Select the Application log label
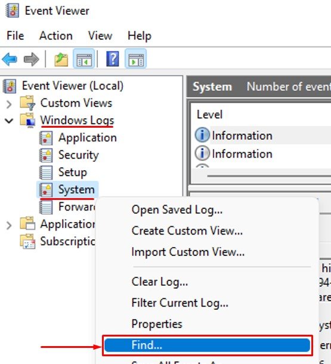This screenshot has width=331, height=364. click(88, 138)
